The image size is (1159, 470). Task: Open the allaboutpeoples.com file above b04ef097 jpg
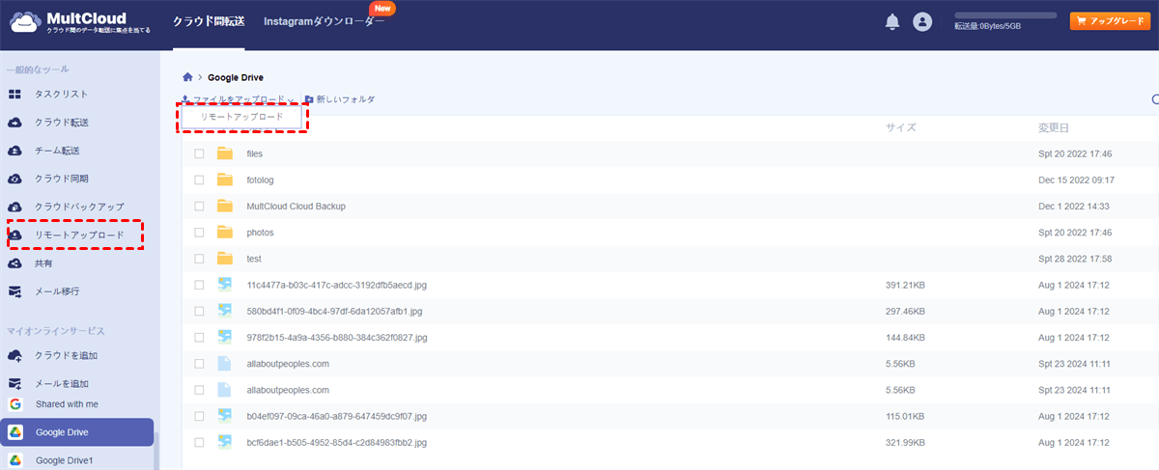[x=288, y=390]
